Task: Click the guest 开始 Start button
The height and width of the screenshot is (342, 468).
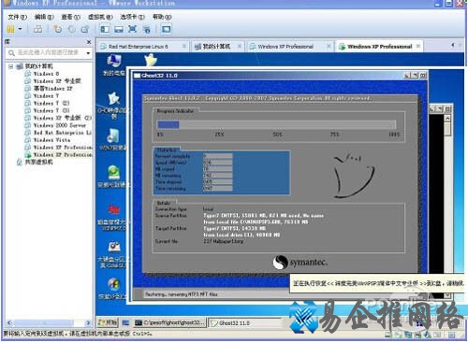Action: 108,322
